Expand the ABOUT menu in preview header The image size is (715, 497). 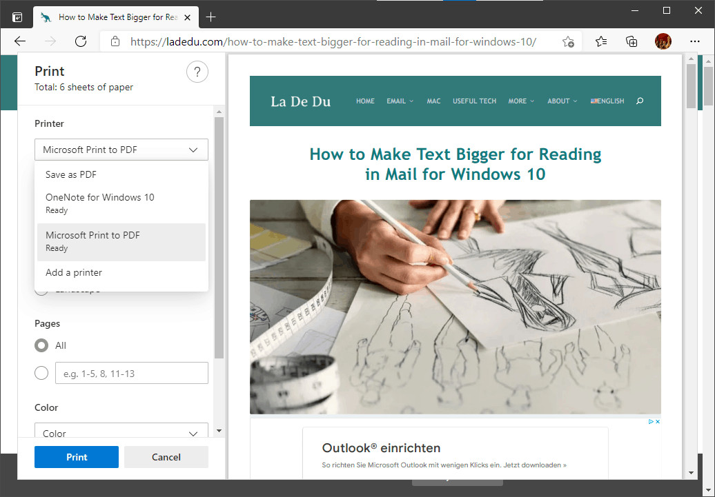pyautogui.click(x=562, y=101)
